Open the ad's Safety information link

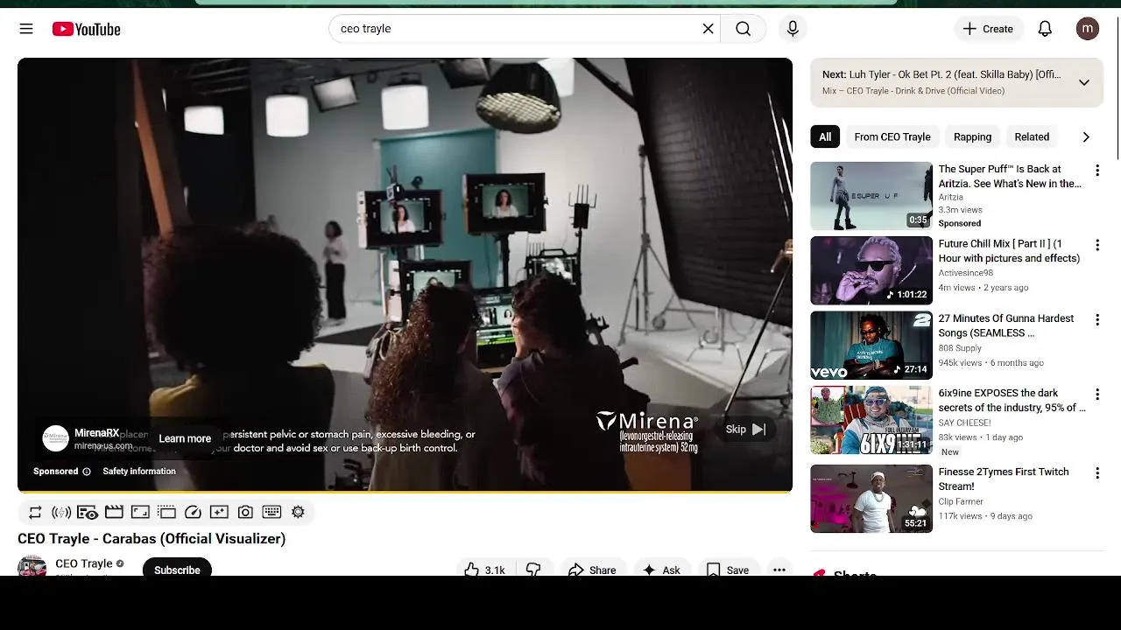[139, 471]
